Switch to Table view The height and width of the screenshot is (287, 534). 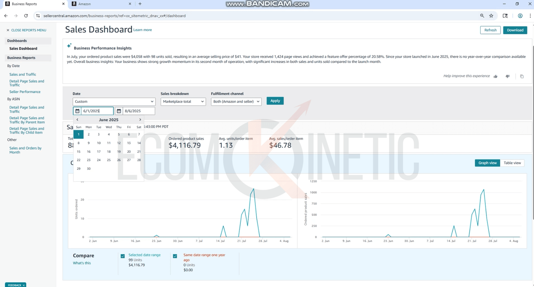click(x=512, y=163)
